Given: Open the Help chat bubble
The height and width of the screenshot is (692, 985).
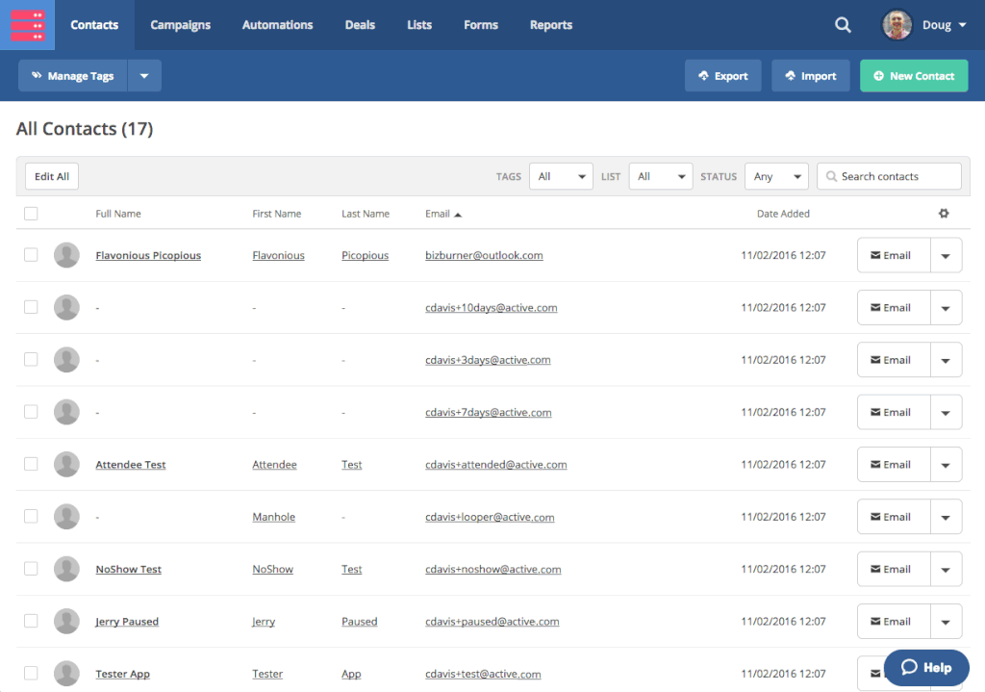Looking at the screenshot, I should point(926,667).
